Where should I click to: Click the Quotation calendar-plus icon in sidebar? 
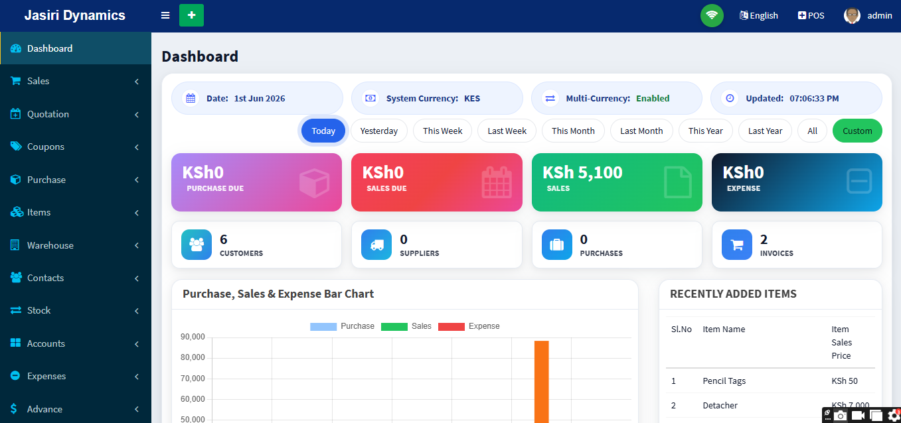[16, 114]
